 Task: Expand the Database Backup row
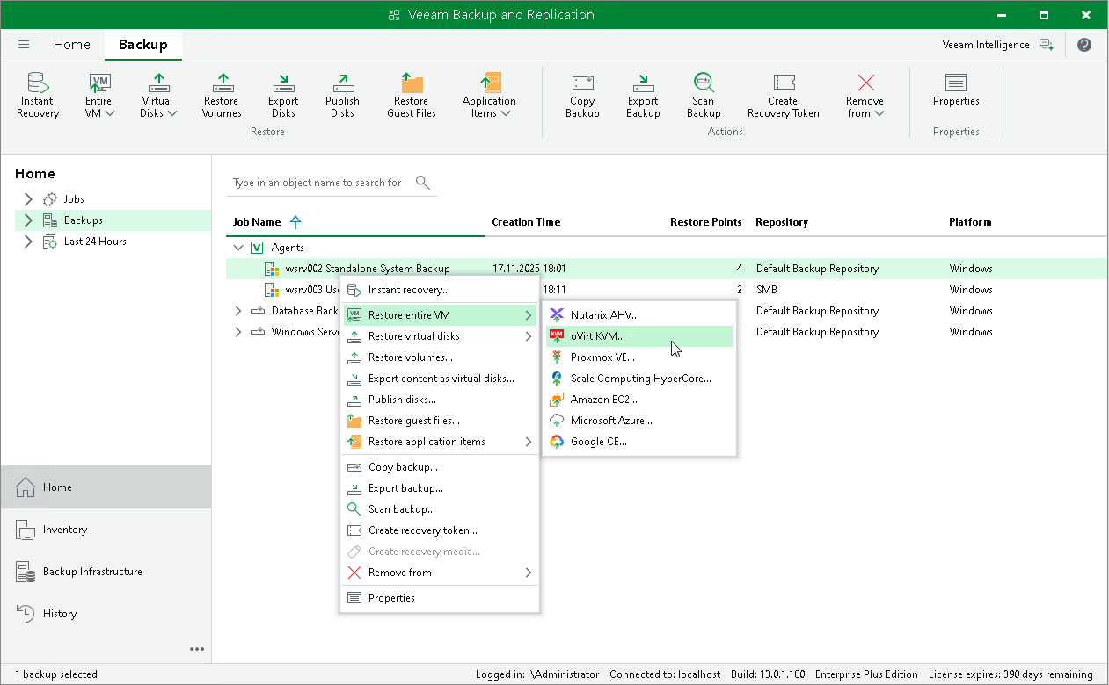coord(237,311)
